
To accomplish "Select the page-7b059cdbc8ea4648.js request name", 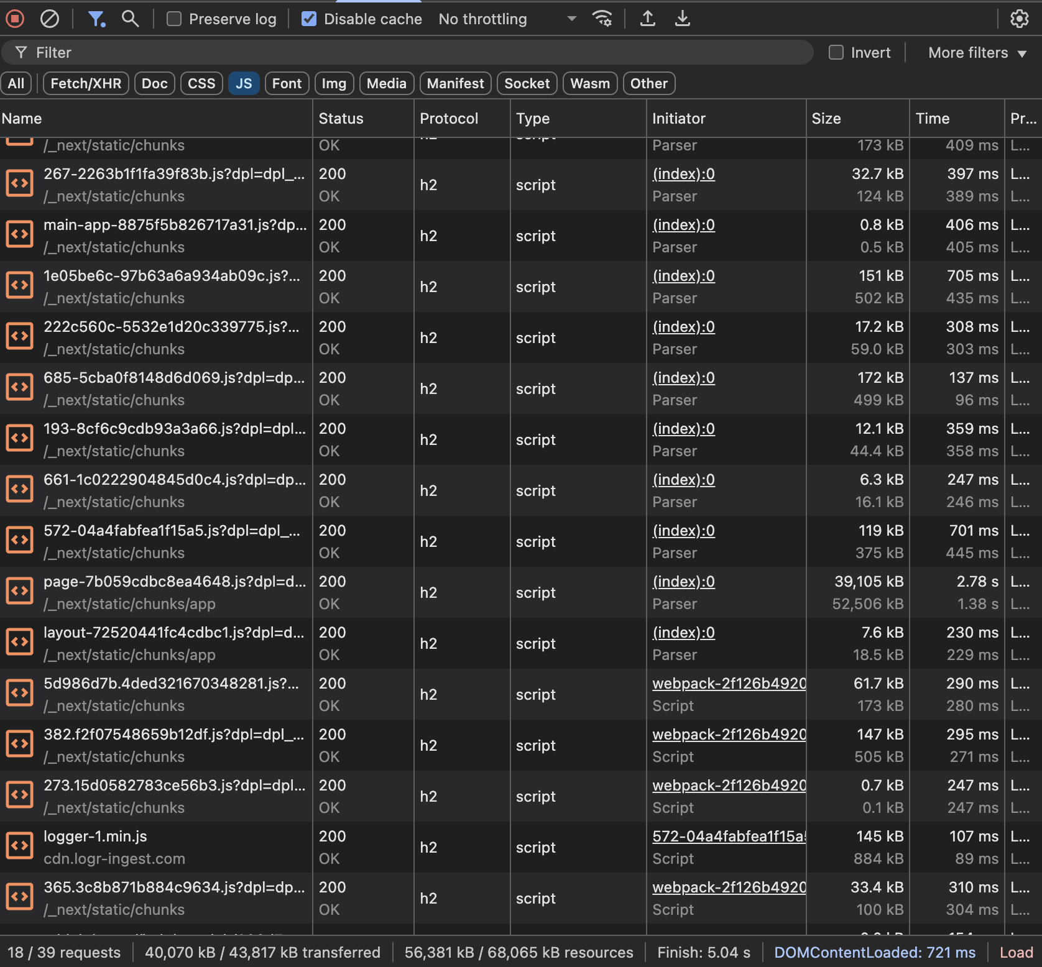I will pyautogui.click(x=175, y=582).
